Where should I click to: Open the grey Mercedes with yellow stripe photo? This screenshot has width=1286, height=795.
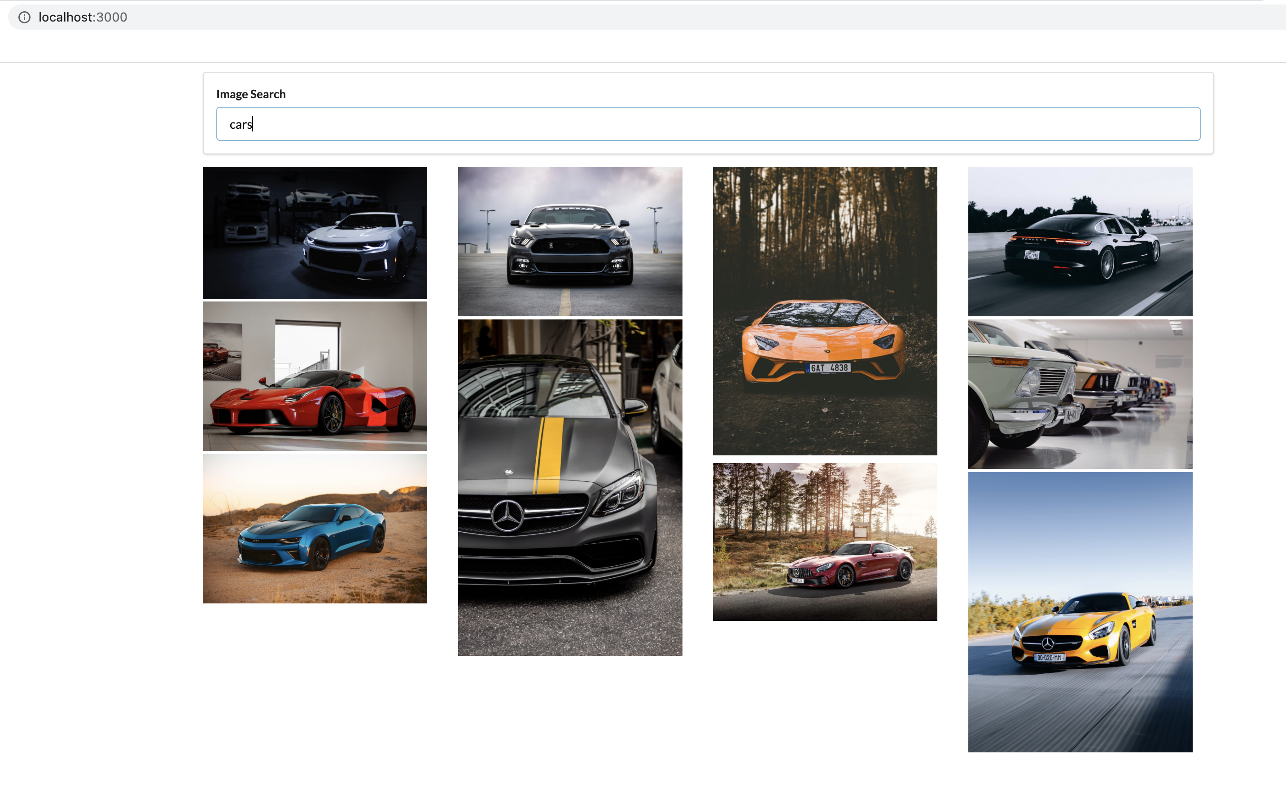570,487
